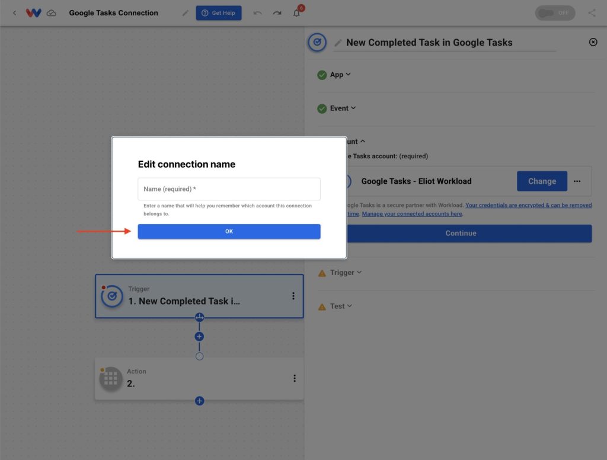Click the Continue button
Screen dimensions: 607x460
tap(469, 233)
